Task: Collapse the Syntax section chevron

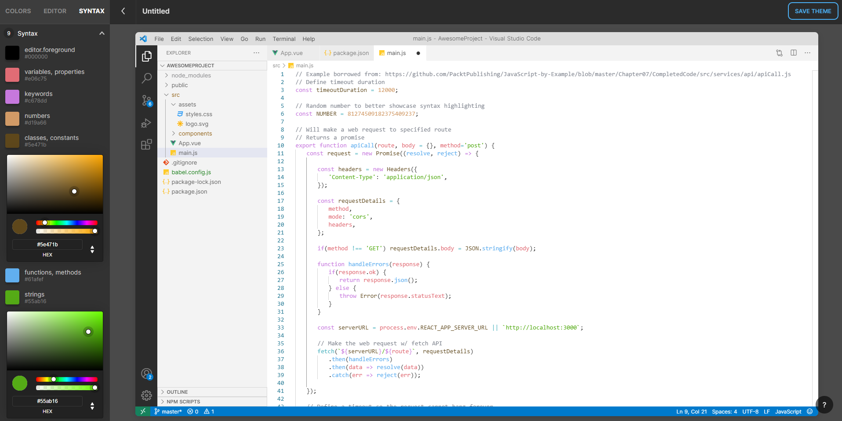Action: click(102, 33)
